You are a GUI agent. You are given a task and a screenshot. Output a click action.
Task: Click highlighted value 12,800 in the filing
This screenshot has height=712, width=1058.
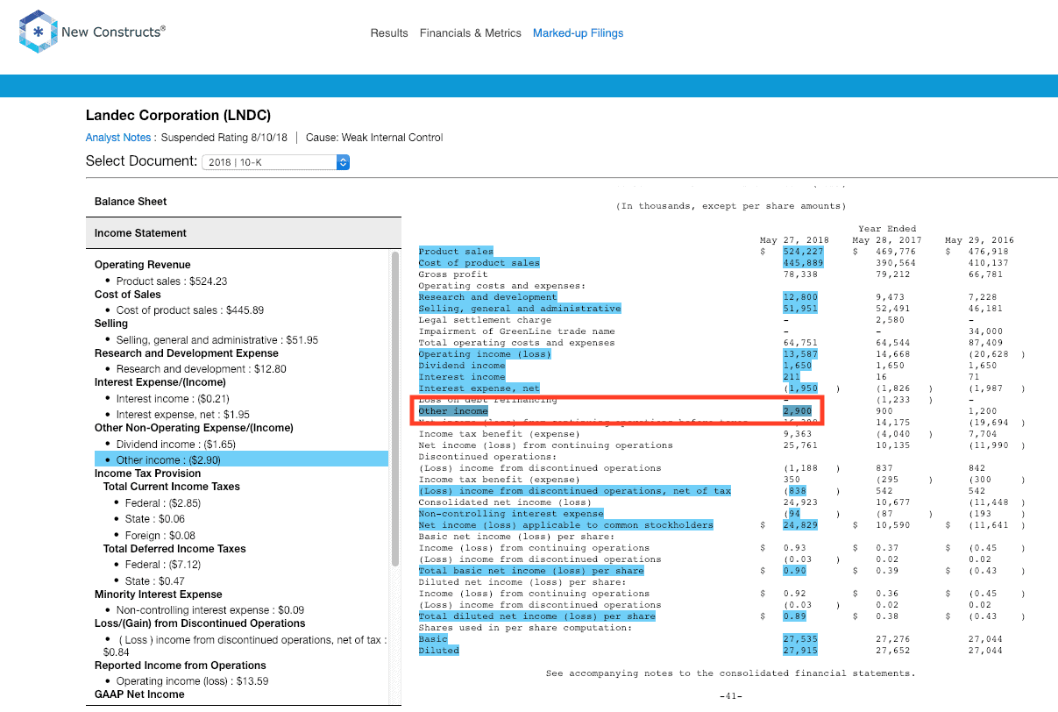(x=800, y=297)
